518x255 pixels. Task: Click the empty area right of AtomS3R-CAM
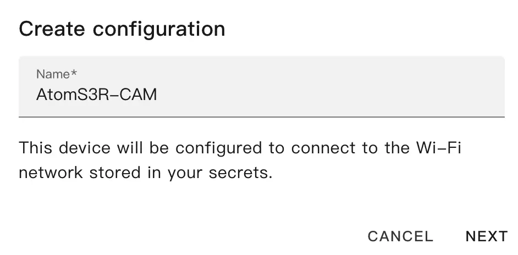[x=330, y=95]
